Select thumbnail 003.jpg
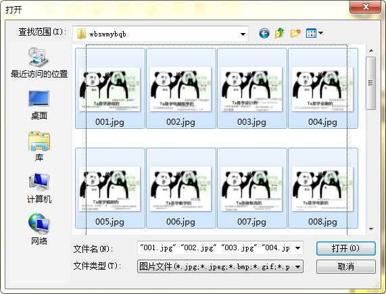 252,88
